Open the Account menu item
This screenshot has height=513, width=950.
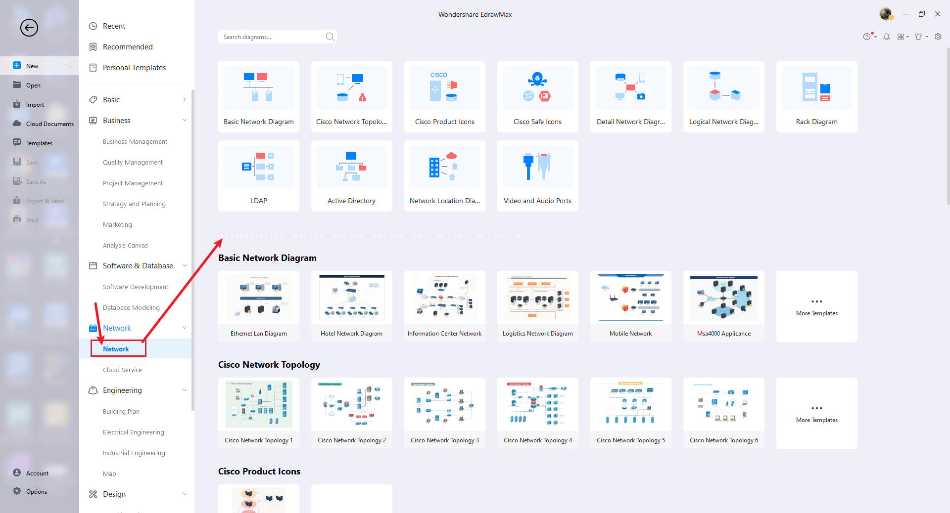click(40, 473)
